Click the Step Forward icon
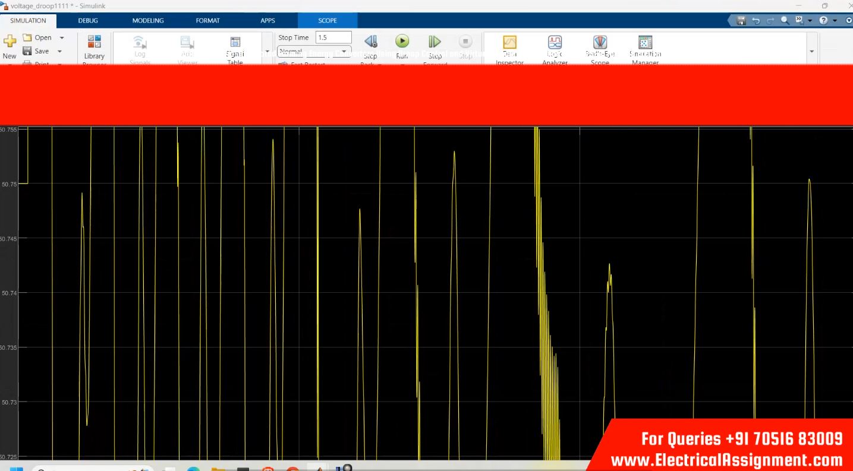The image size is (853, 471). point(435,42)
